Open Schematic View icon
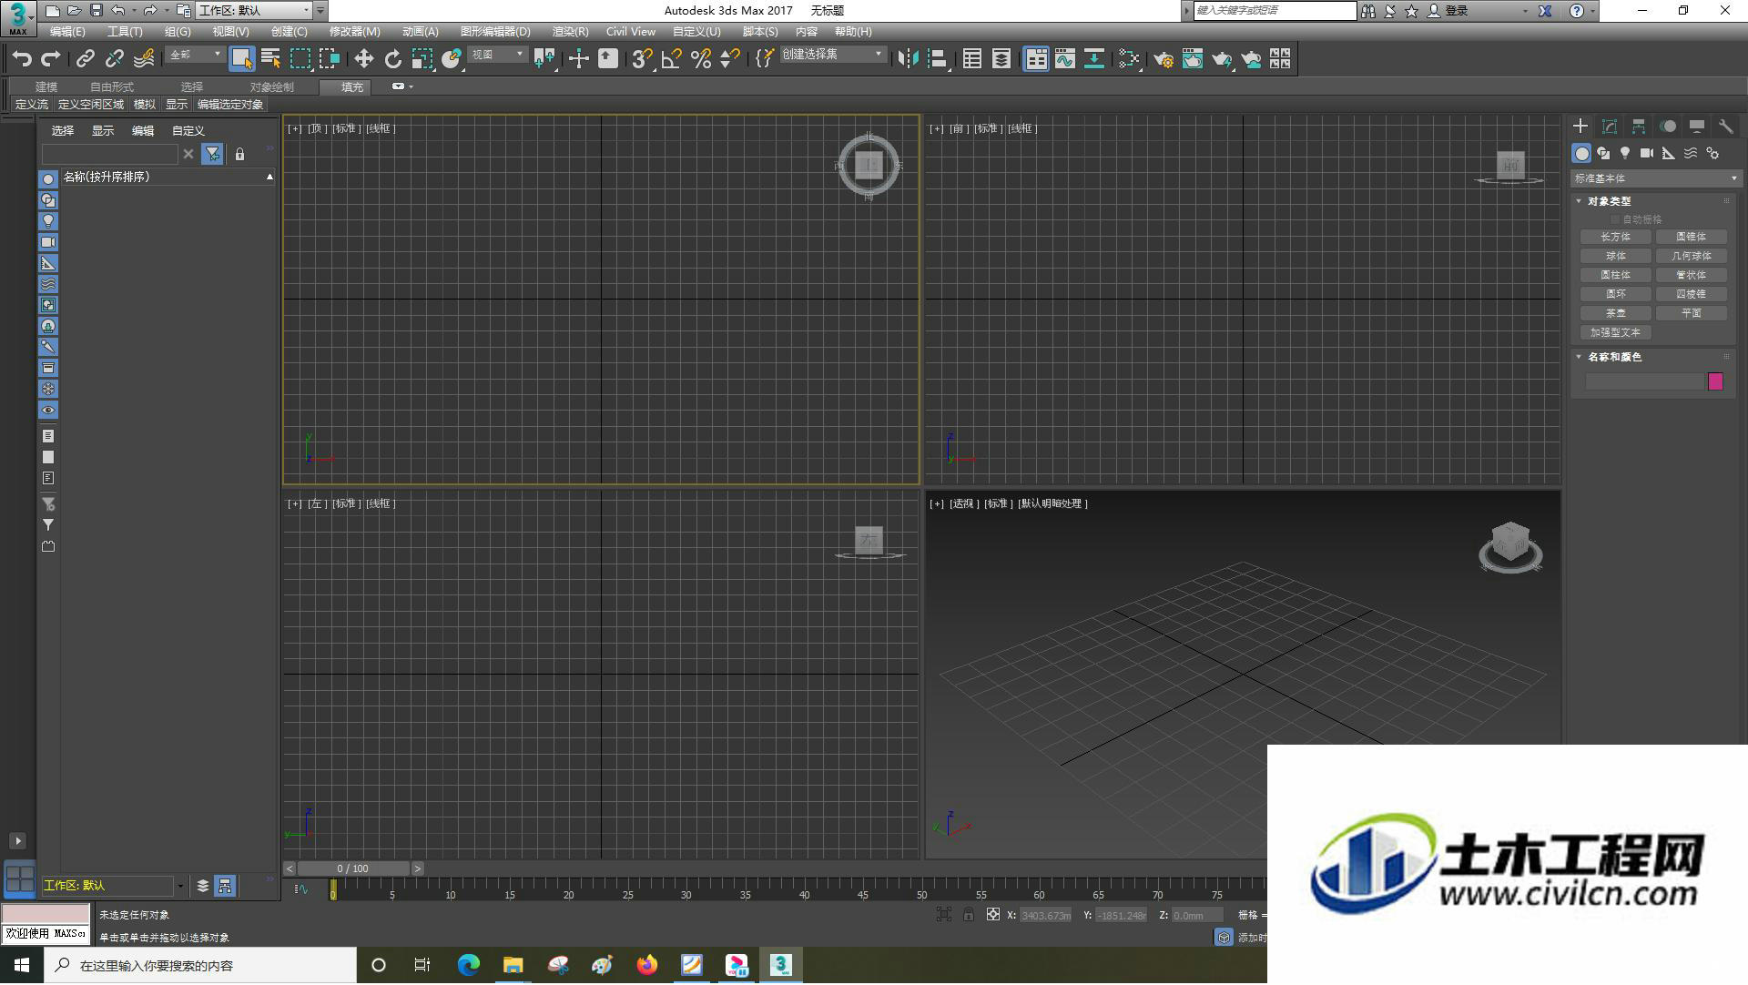The image size is (1748, 985). (x=1094, y=59)
